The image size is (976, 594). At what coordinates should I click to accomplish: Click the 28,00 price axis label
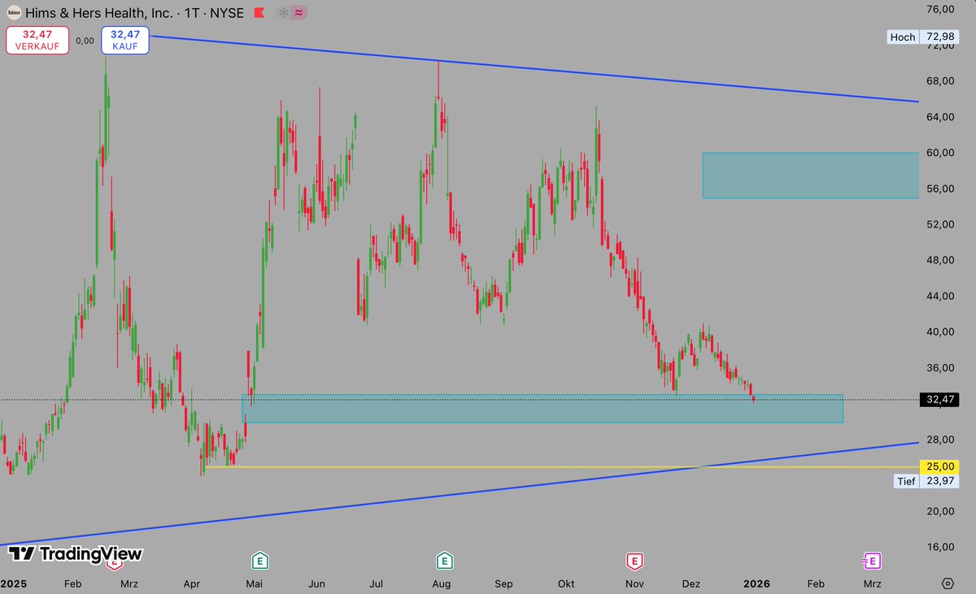click(x=939, y=439)
